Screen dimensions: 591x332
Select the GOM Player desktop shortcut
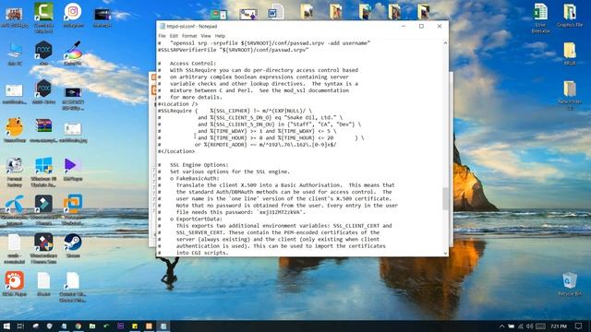[15, 284]
